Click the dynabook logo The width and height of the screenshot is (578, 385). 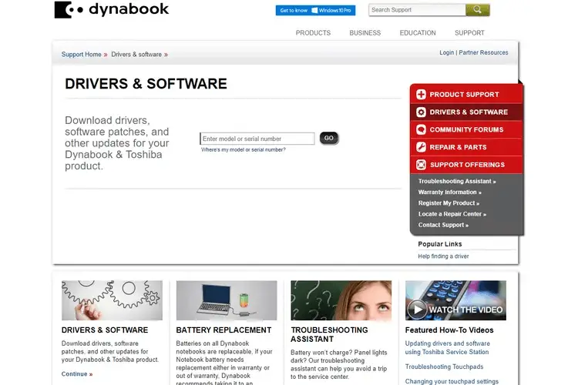(x=111, y=9)
